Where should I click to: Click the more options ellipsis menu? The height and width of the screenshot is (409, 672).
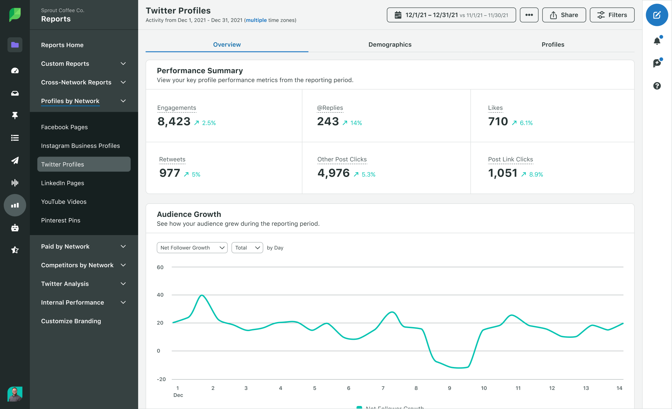[528, 14]
